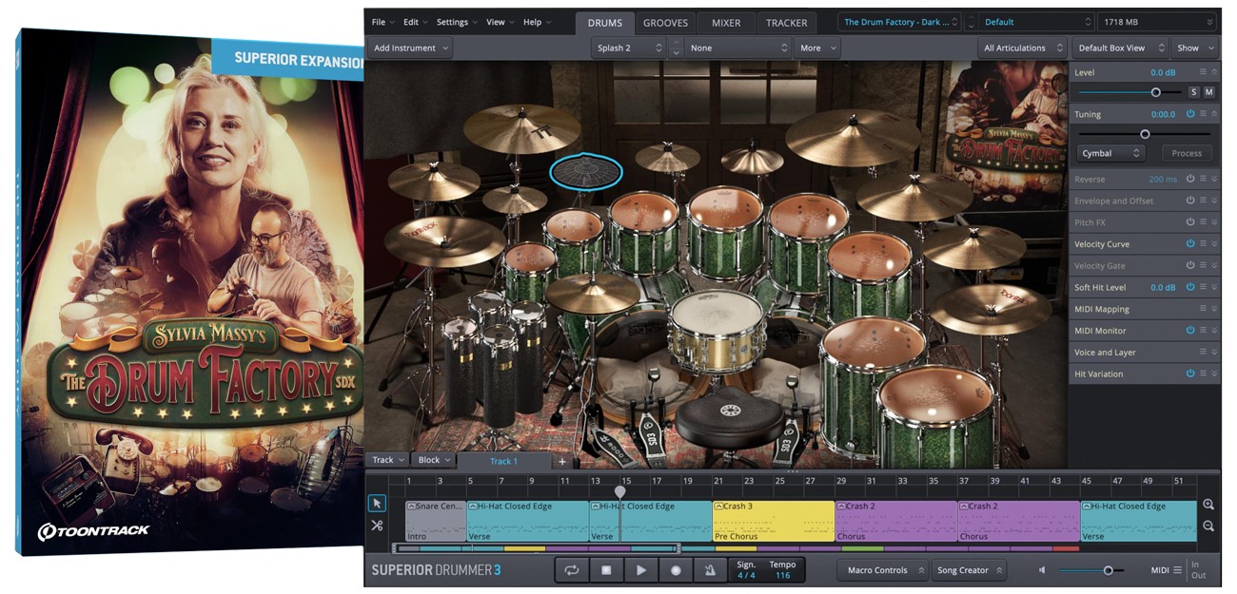Image resolution: width=1237 pixels, height=594 pixels.
Task: Zoom out on the timeline
Action: pos(1208,526)
